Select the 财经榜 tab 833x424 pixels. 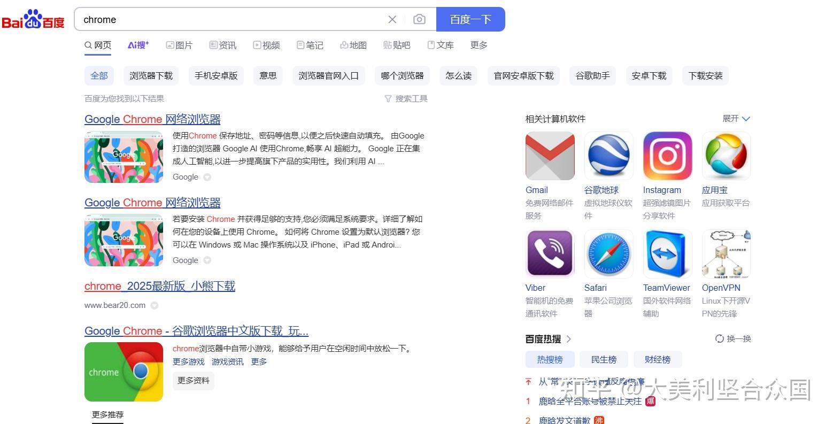pos(658,359)
